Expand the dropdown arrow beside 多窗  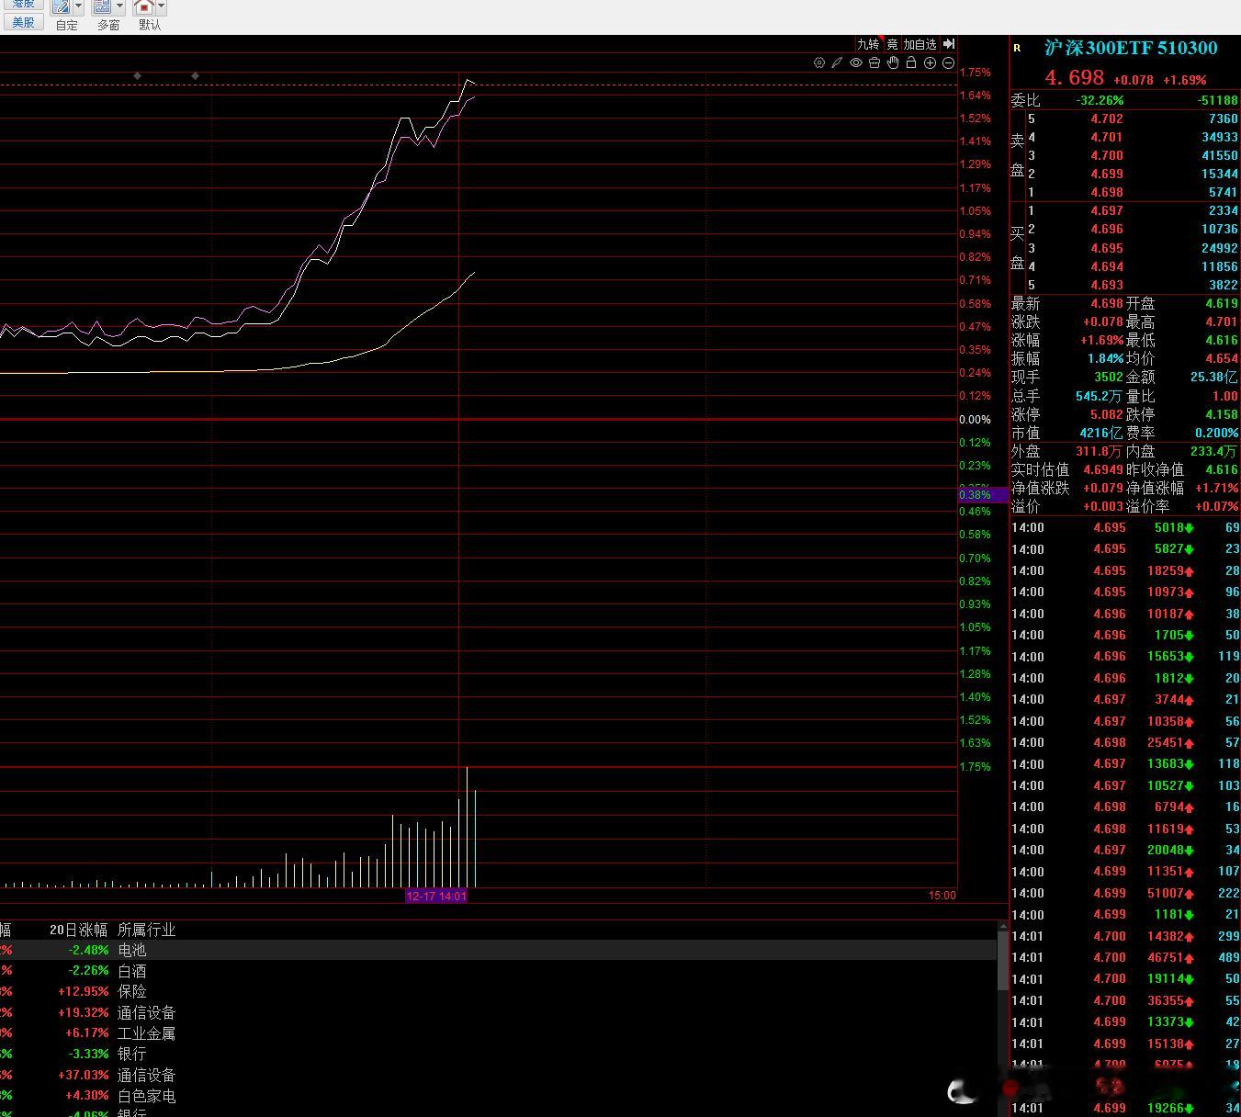119,6
